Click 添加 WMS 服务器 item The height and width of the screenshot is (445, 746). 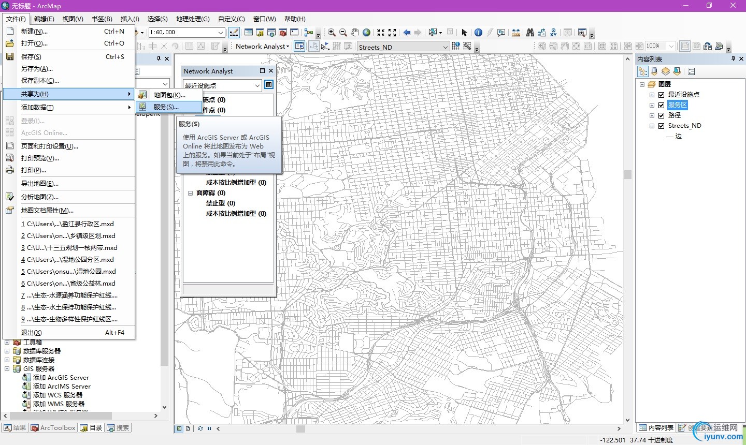click(54, 404)
